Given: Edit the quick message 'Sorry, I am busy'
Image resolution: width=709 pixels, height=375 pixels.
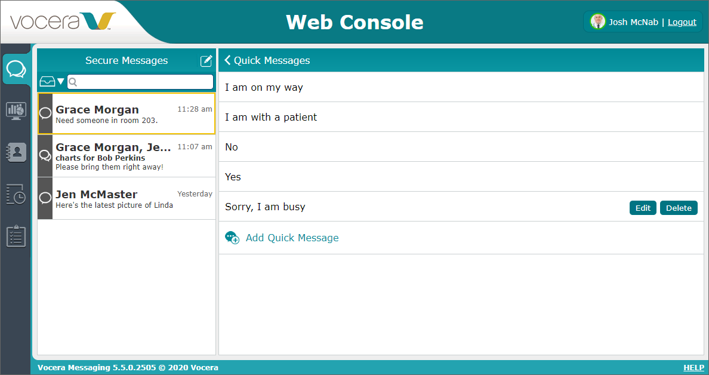Looking at the screenshot, I should (643, 208).
